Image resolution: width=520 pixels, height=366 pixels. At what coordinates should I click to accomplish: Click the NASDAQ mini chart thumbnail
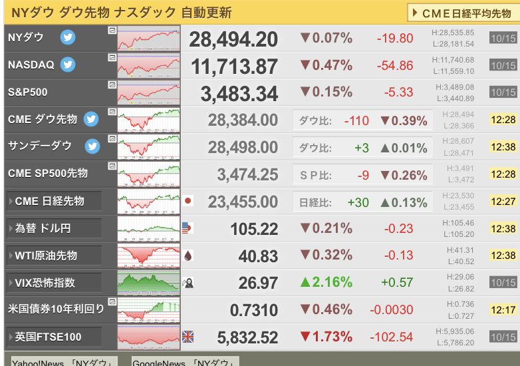click(x=148, y=65)
